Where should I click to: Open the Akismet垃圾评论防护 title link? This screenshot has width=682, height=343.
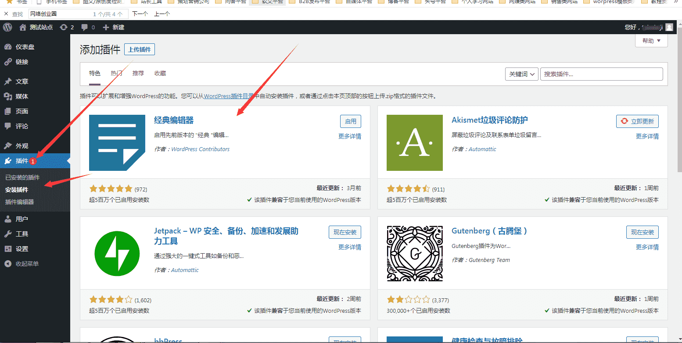pos(490,120)
